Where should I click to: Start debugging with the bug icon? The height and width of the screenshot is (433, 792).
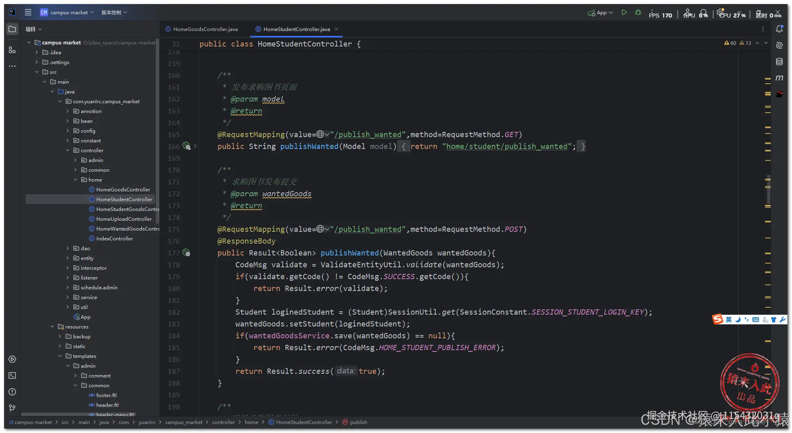(x=638, y=13)
